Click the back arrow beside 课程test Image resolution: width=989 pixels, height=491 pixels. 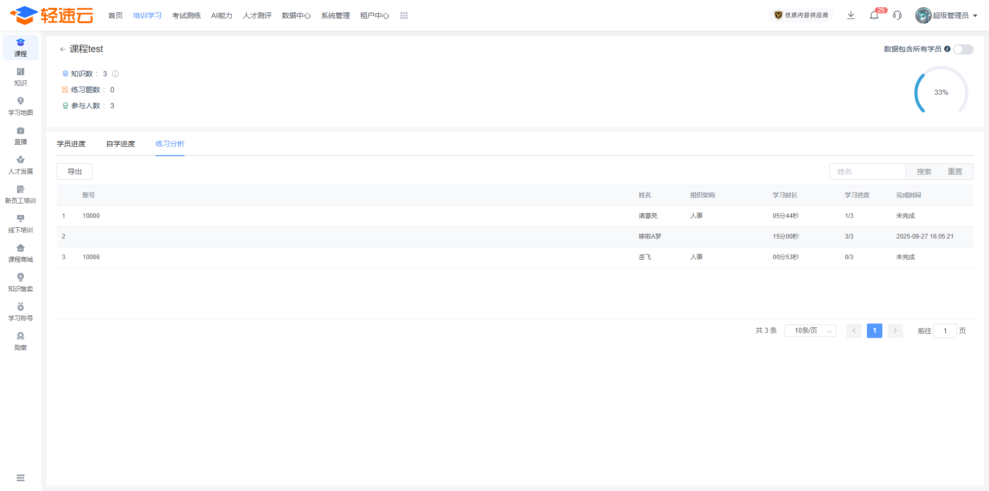(62, 49)
